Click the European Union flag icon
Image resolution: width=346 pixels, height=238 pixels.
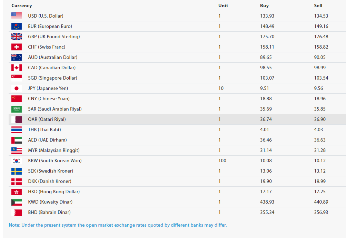point(17,26)
